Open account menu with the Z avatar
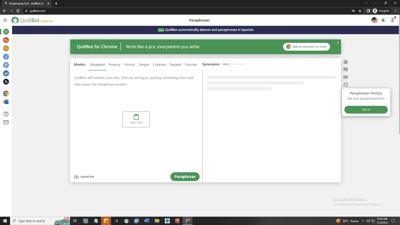400x225 pixels. pyautogui.click(x=392, y=20)
